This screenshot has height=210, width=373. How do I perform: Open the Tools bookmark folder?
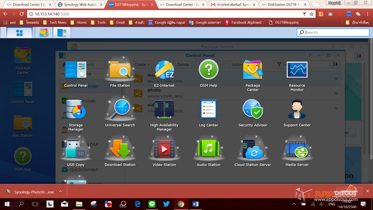click(98, 22)
